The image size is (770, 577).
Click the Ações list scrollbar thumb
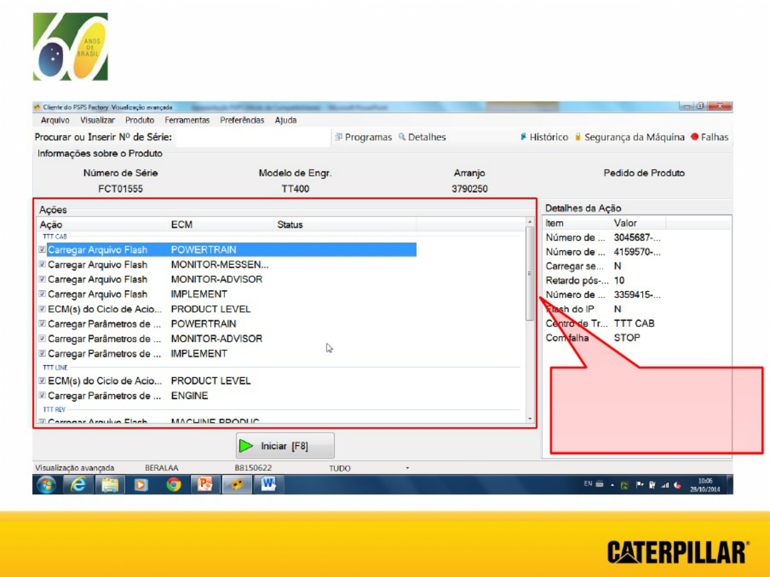tap(529, 274)
